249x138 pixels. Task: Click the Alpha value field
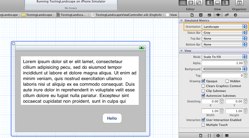pyautogui.click(x=223, y=63)
